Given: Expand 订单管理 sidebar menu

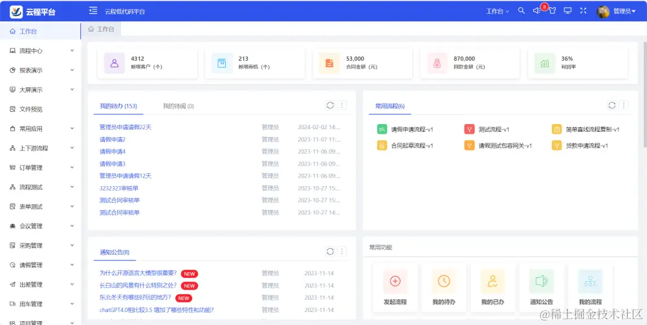Looking at the screenshot, I should [40, 167].
